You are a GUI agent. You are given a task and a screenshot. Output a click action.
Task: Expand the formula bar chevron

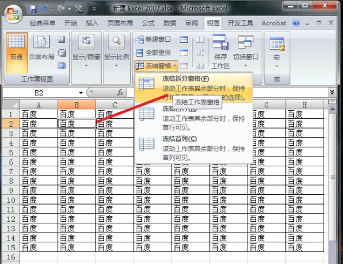pos(332,93)
